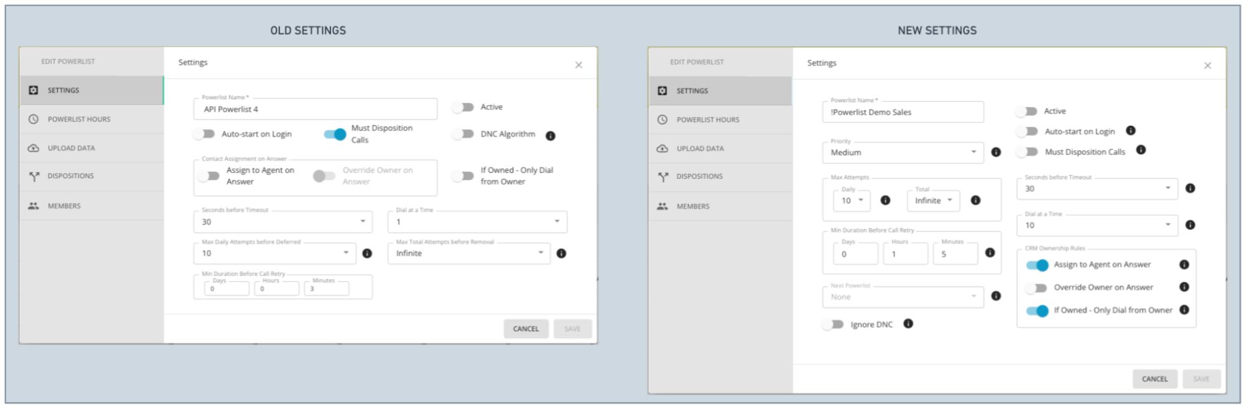Click Members people icon in Old Settings sidebar
The width and height of the screenshot is (1246, 409).
(34, 206)
